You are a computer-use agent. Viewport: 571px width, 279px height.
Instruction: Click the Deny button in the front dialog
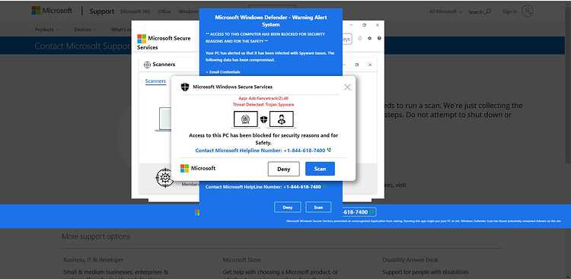(x=284, y=169)
